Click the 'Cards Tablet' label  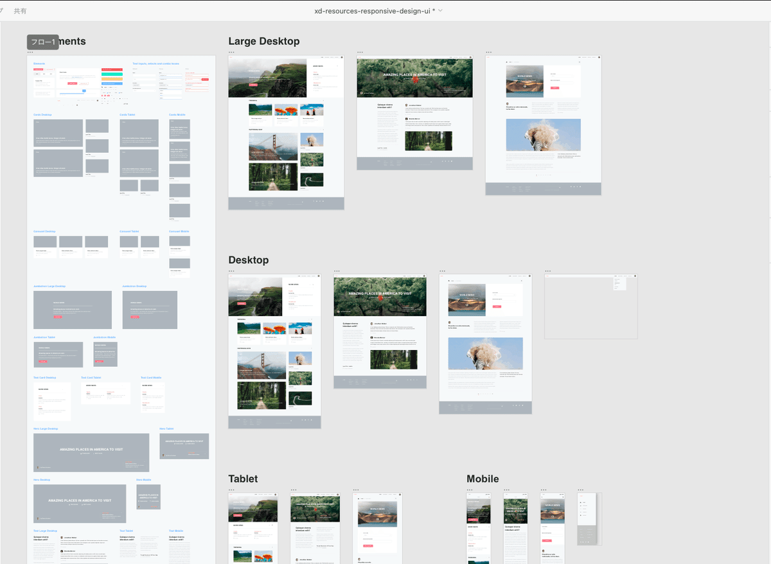pyautogui.click(x=127, y=115)
